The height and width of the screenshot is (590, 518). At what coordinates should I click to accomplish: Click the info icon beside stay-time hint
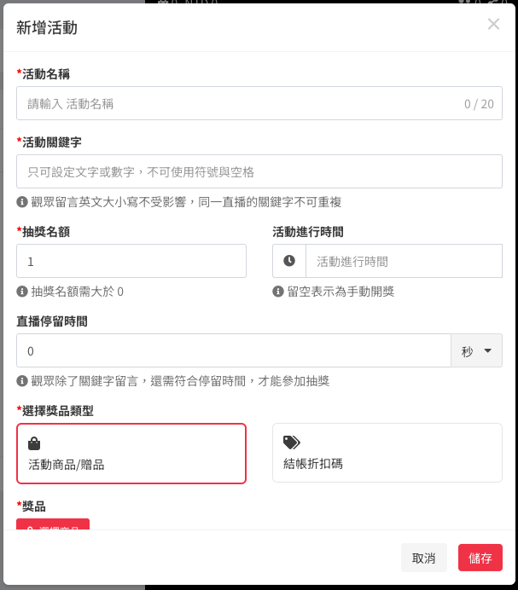tap(22, 381)
